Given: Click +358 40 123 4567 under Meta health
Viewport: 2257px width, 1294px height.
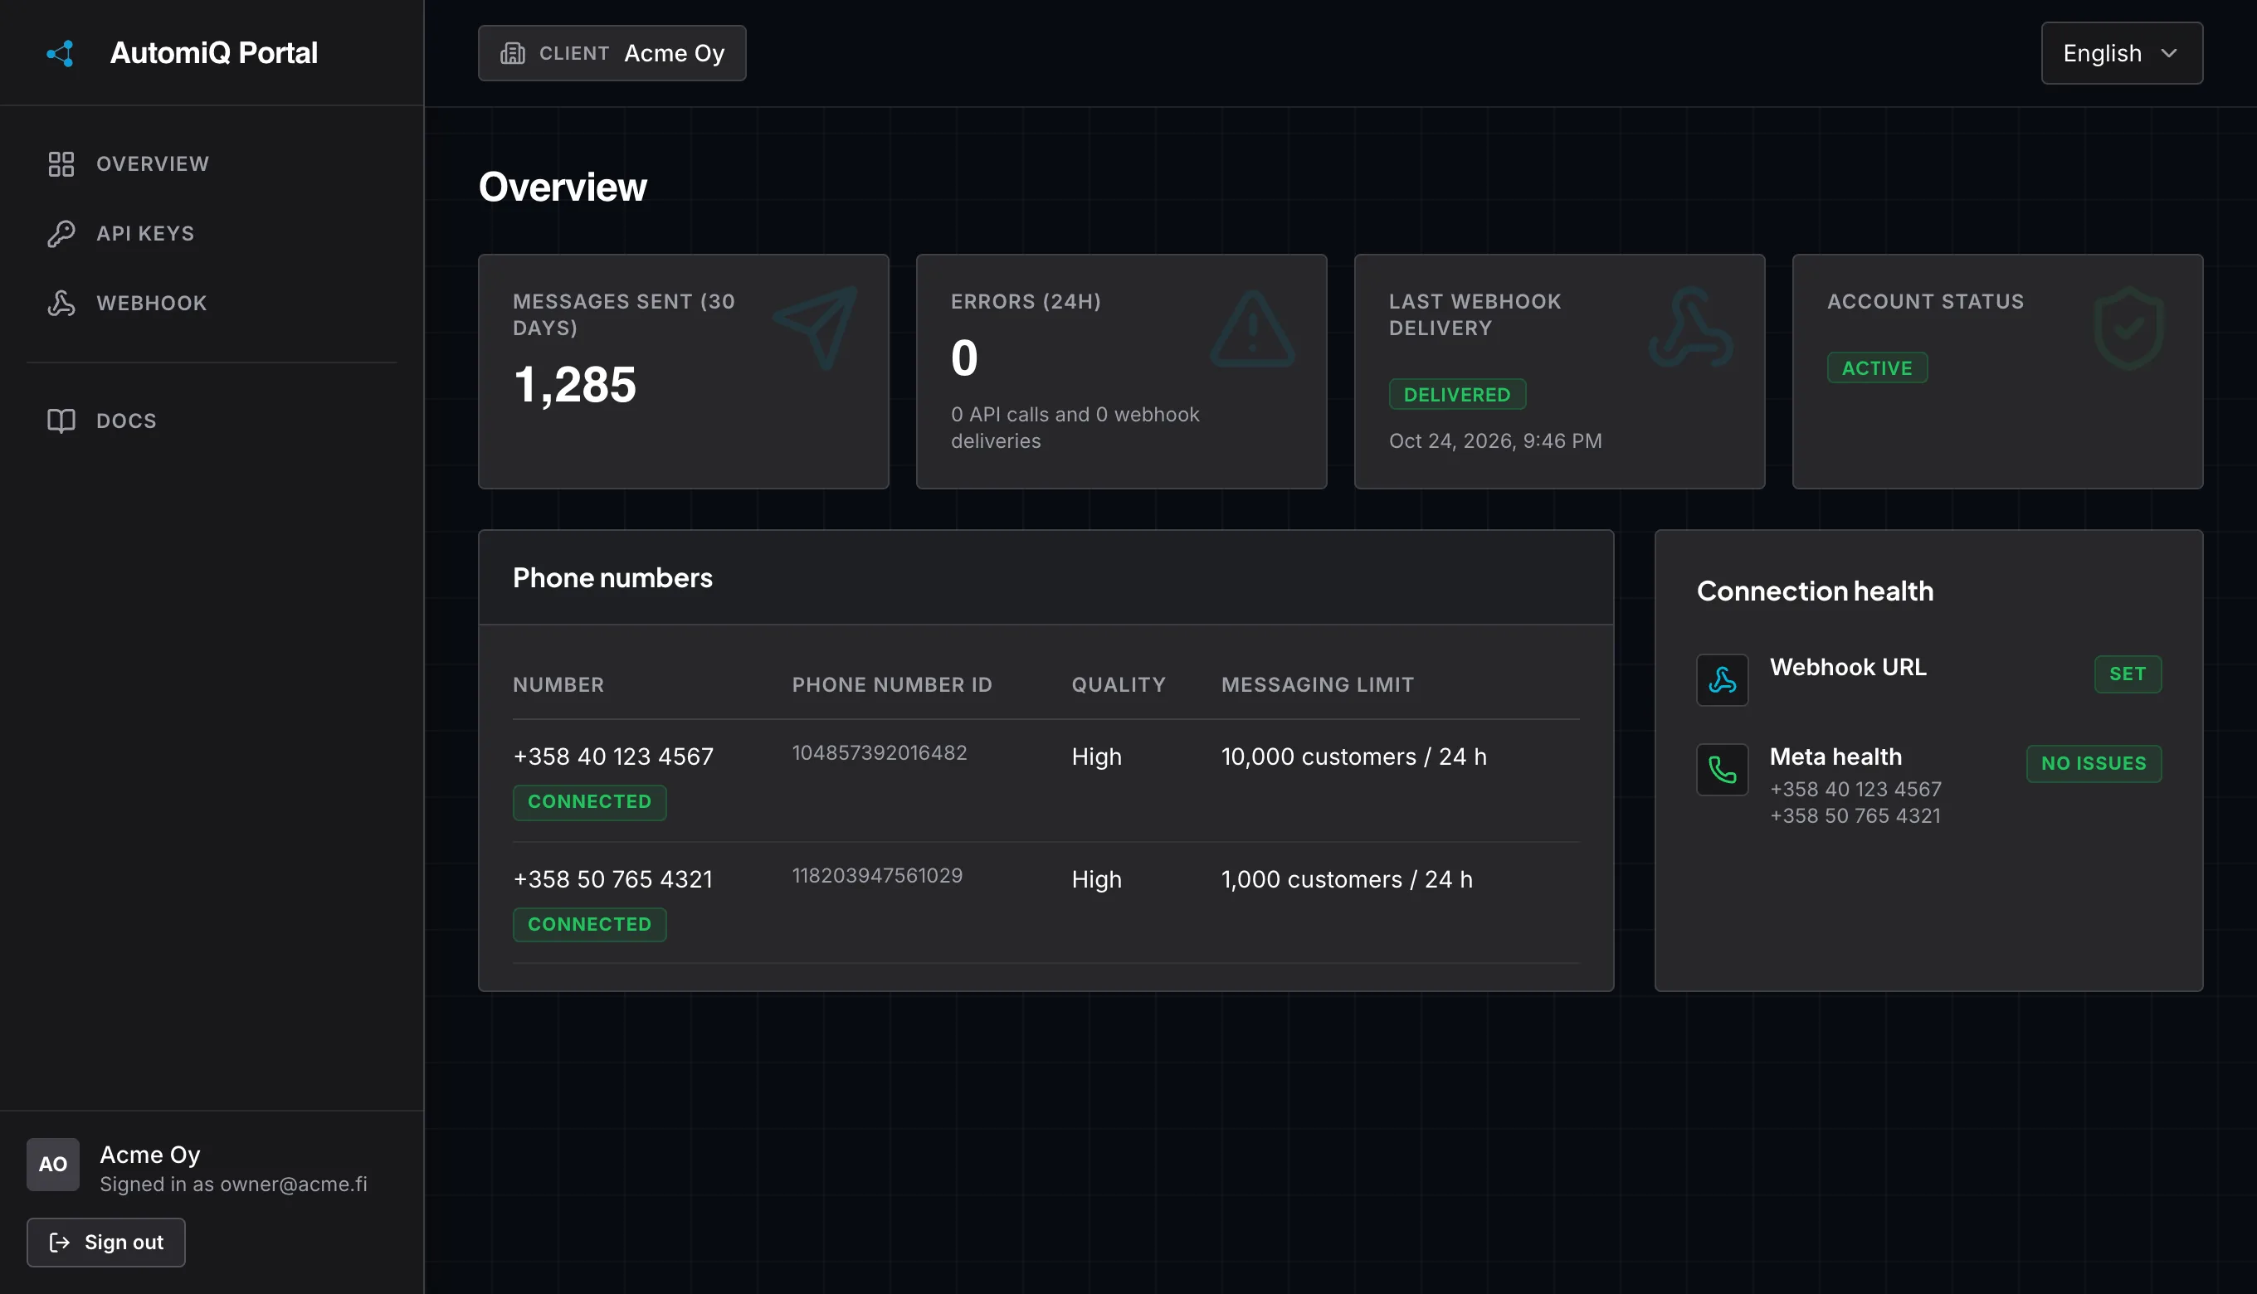Looking at the screenshot, I should 1855,789.
